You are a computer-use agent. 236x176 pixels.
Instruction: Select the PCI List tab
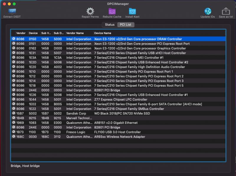pyautogui.click(x=126, y=25)
